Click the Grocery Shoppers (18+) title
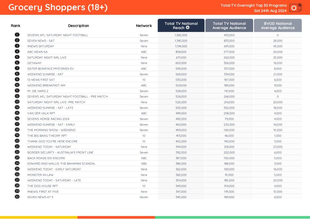 pos(58,8)
